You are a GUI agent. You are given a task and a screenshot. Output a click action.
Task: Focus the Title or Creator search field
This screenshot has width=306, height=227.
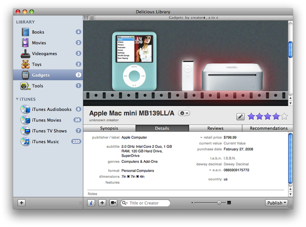tap(145, 203)
